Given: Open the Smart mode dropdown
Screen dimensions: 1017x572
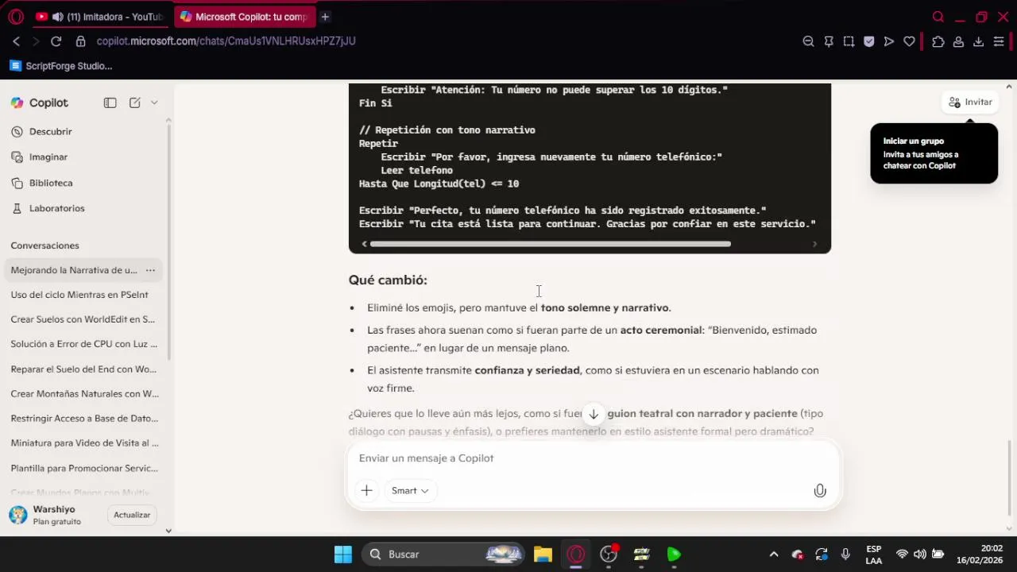Looking at the screenshot, I should 410,491.
